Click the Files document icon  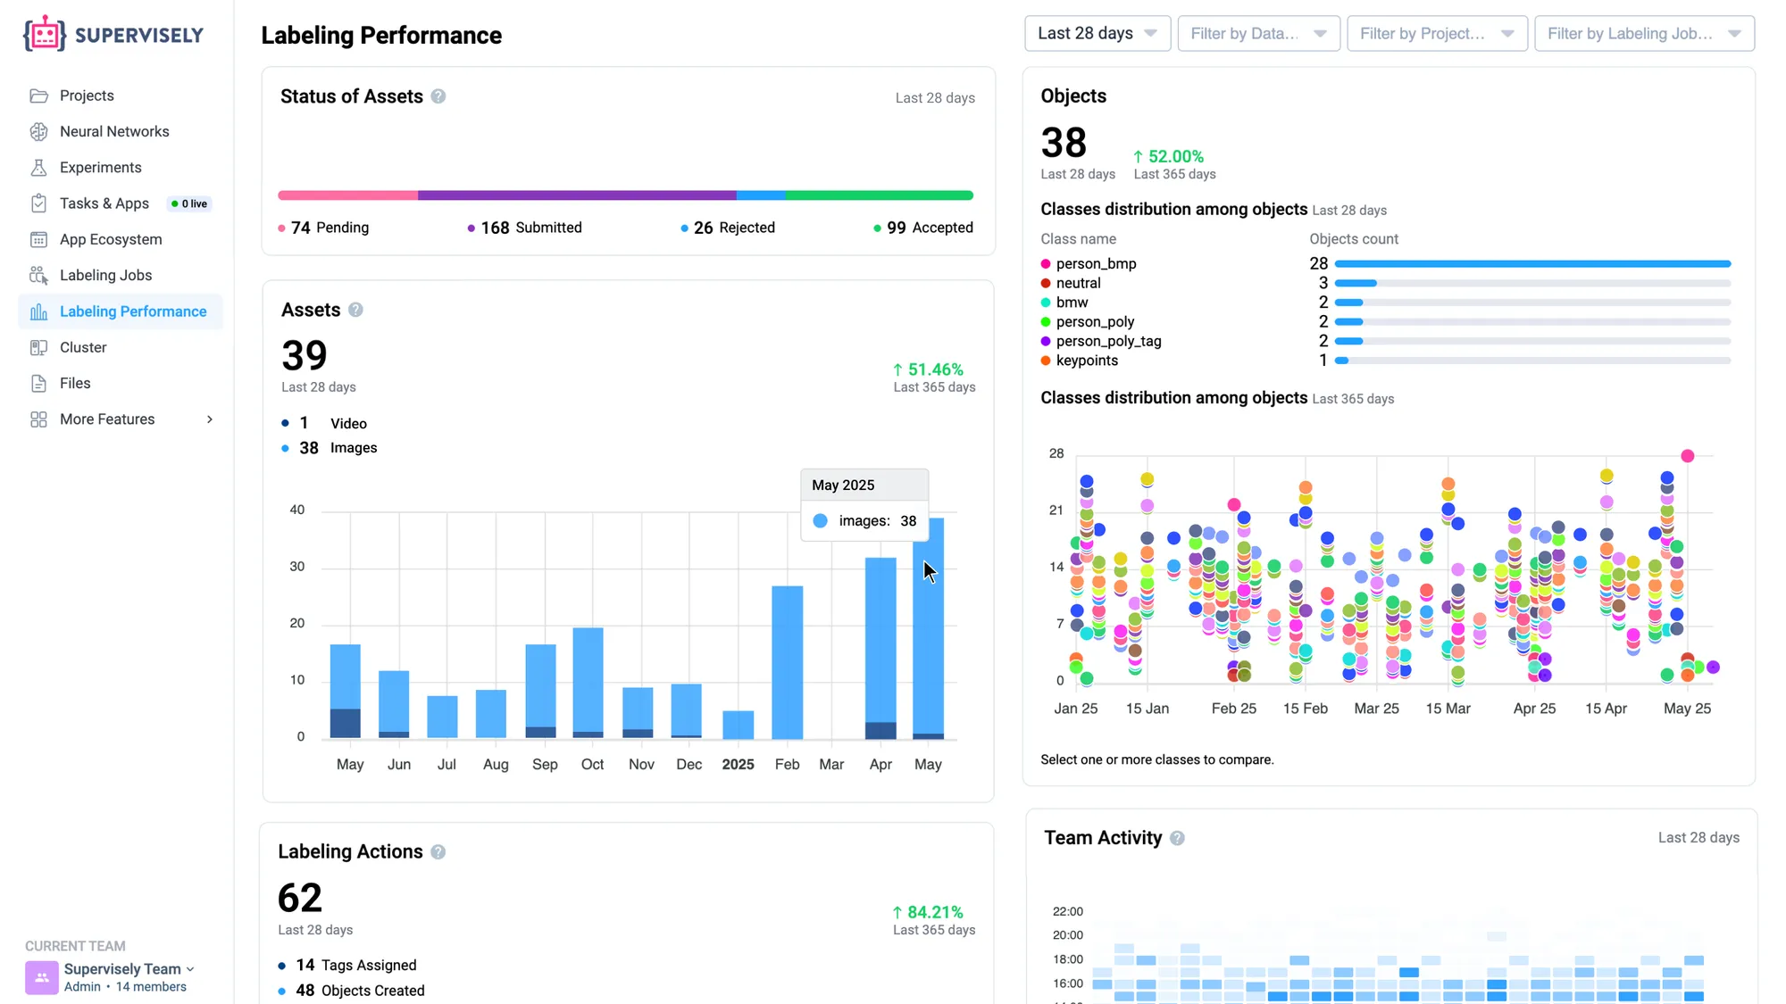pos(38,383)
